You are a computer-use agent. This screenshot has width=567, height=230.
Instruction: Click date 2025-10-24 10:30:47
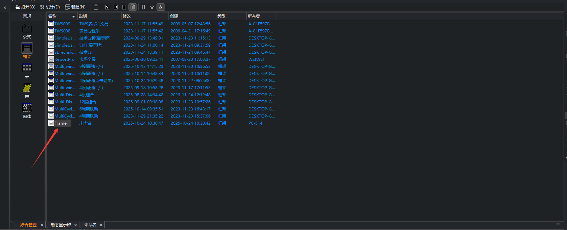click(x=143, y=123)
